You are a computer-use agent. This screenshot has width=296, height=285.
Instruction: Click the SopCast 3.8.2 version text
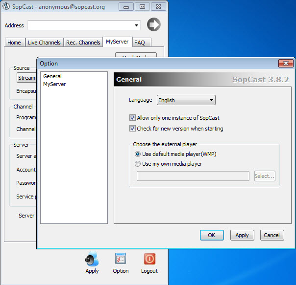point(261,80)
